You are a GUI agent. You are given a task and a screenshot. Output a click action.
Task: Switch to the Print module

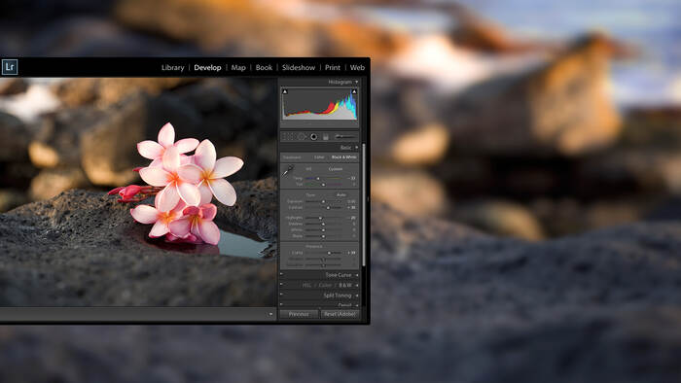pyautogui.click(x=333, y=67)
